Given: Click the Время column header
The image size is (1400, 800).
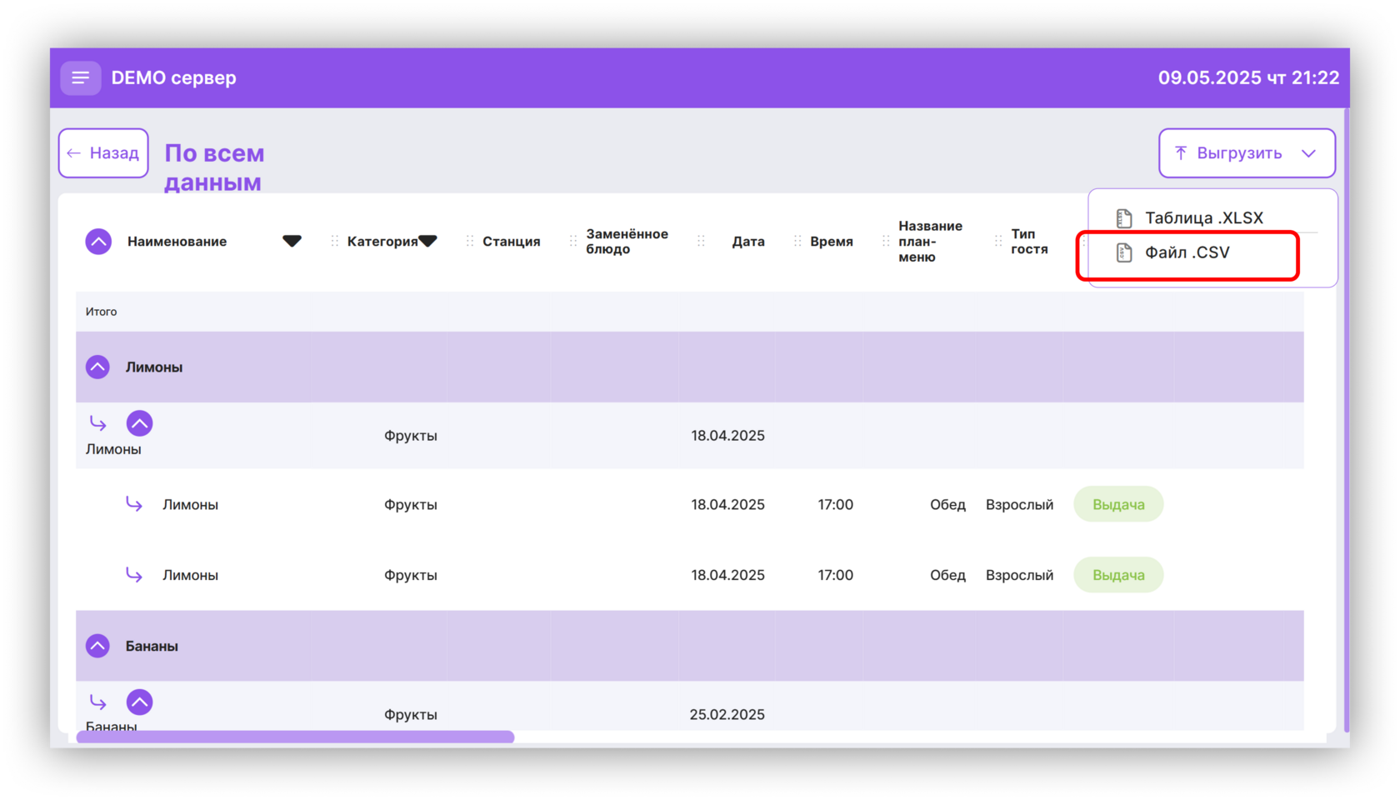Looking at the screenshot, I should click(832, 242).
